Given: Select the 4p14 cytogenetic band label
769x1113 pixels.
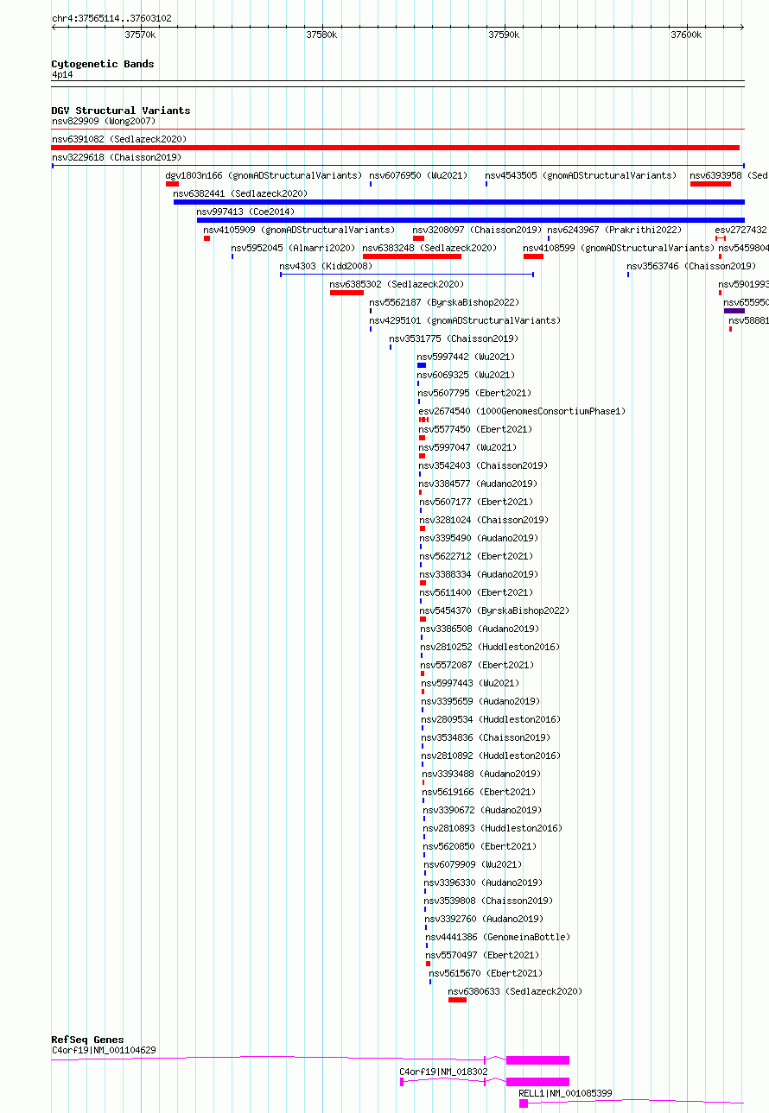Looking at the screenshot, I should 62,75.
